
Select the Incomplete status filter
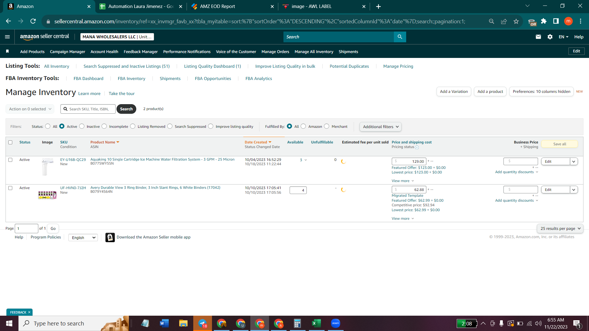coord(104,126)
